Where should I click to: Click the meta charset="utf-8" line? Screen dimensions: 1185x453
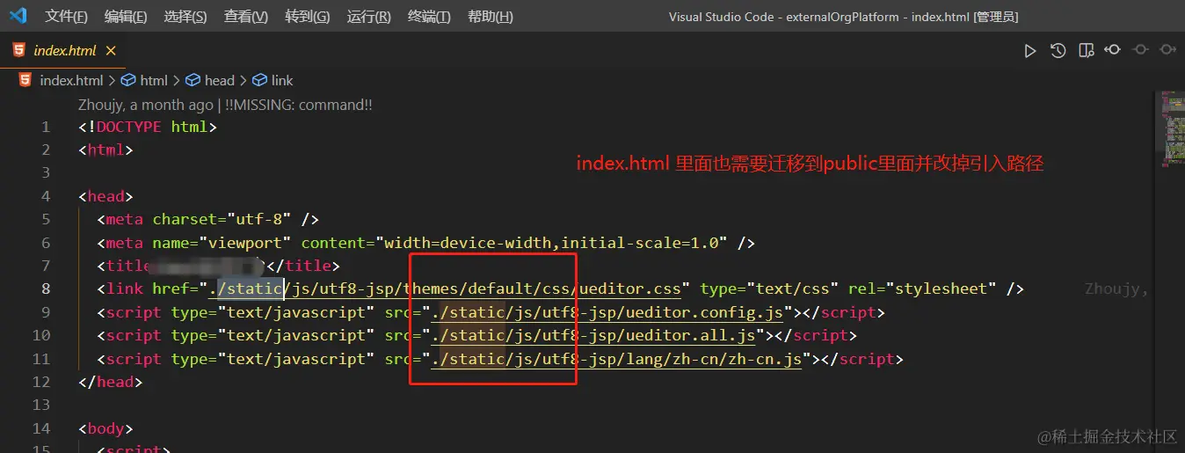pyautogui.click(x=208, y=219)
